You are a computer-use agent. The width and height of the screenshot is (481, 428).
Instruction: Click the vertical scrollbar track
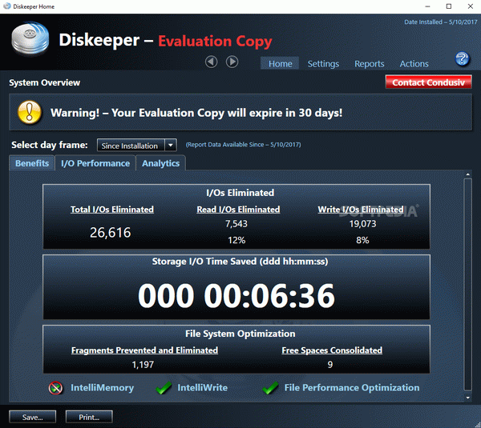click(x=468, y=285)
